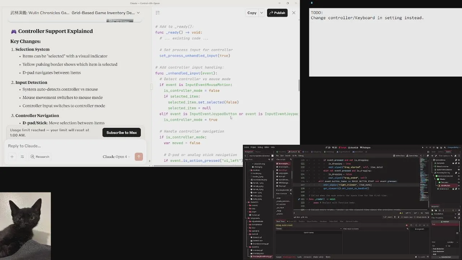Toggle visibility eye of SystemMenuButton node
This screenshot has width=462, height=260.
pyautogui.click(x=459, y=170)
